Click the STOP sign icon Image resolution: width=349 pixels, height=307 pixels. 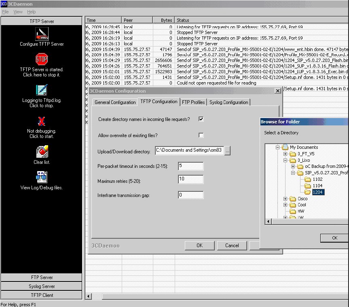(x=42, y=59)
